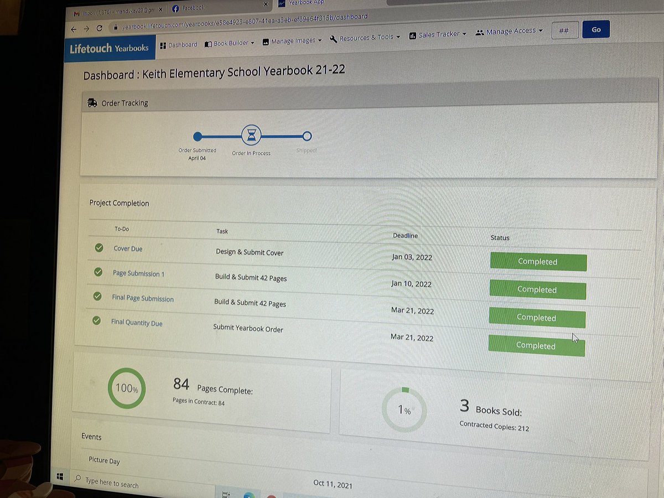Screen dimensions: 664x498
Task: Click the ## page number input field
Action: 564,30
